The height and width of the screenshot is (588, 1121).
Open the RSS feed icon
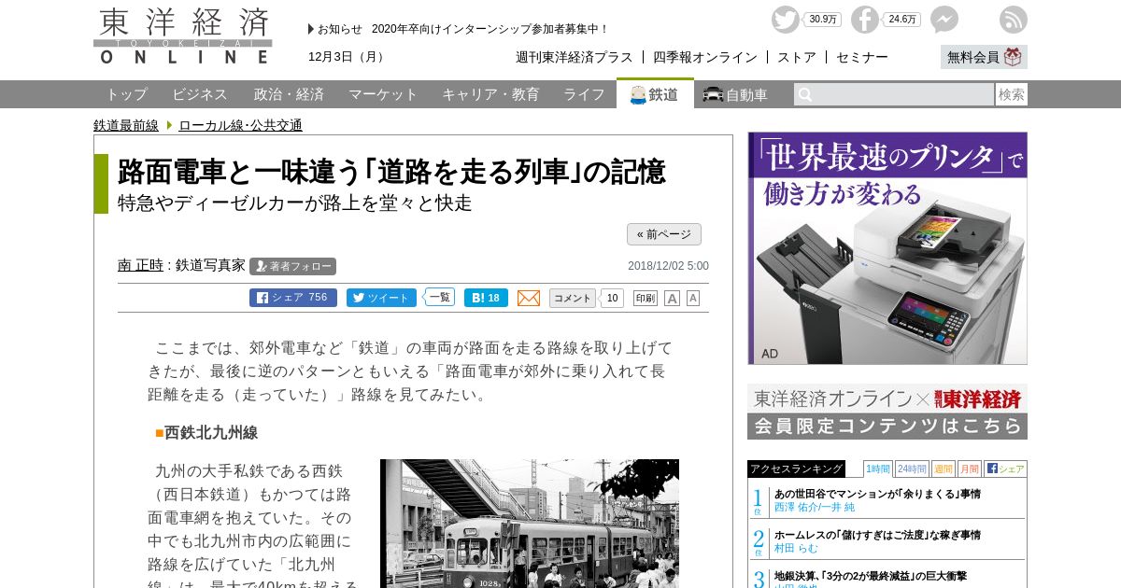click(x=1014, y=20)
